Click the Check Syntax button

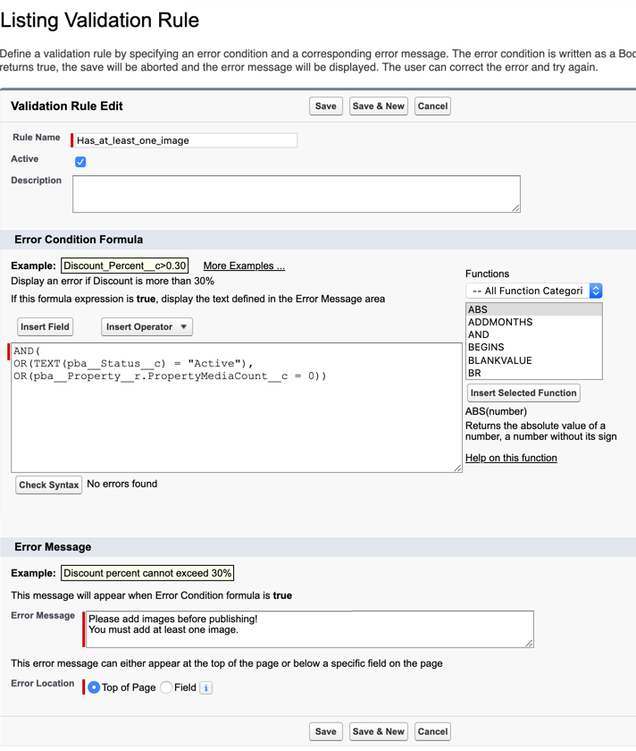pyautogui.click(x=48, y=485)
